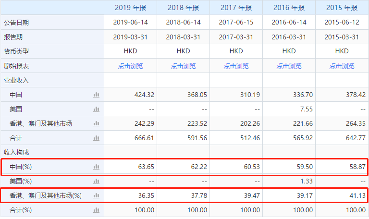
Task: Open chart icon for 美国 revenue row
Action: click(96, 109)
